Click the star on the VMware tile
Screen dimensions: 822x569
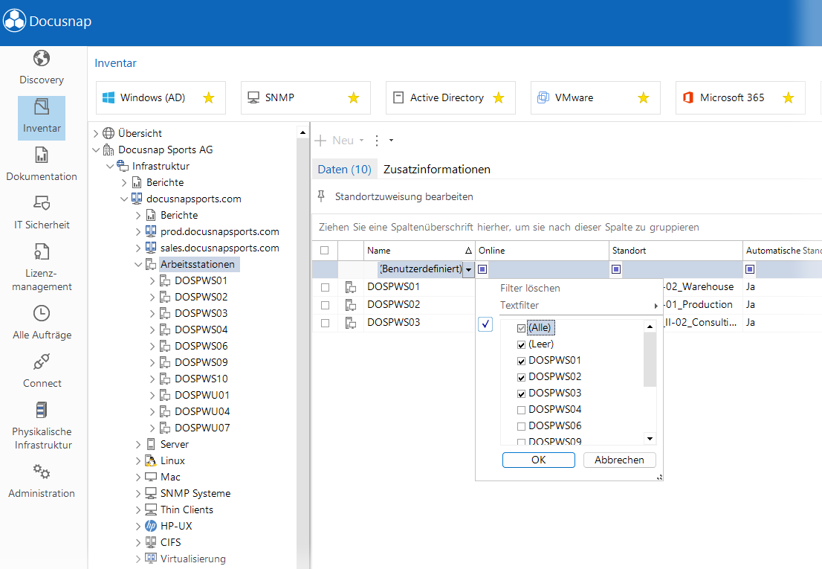click(643, 97)
